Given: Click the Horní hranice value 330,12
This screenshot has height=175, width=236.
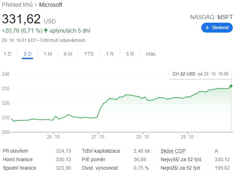Looking at the screenshot, I should point(63,159).
